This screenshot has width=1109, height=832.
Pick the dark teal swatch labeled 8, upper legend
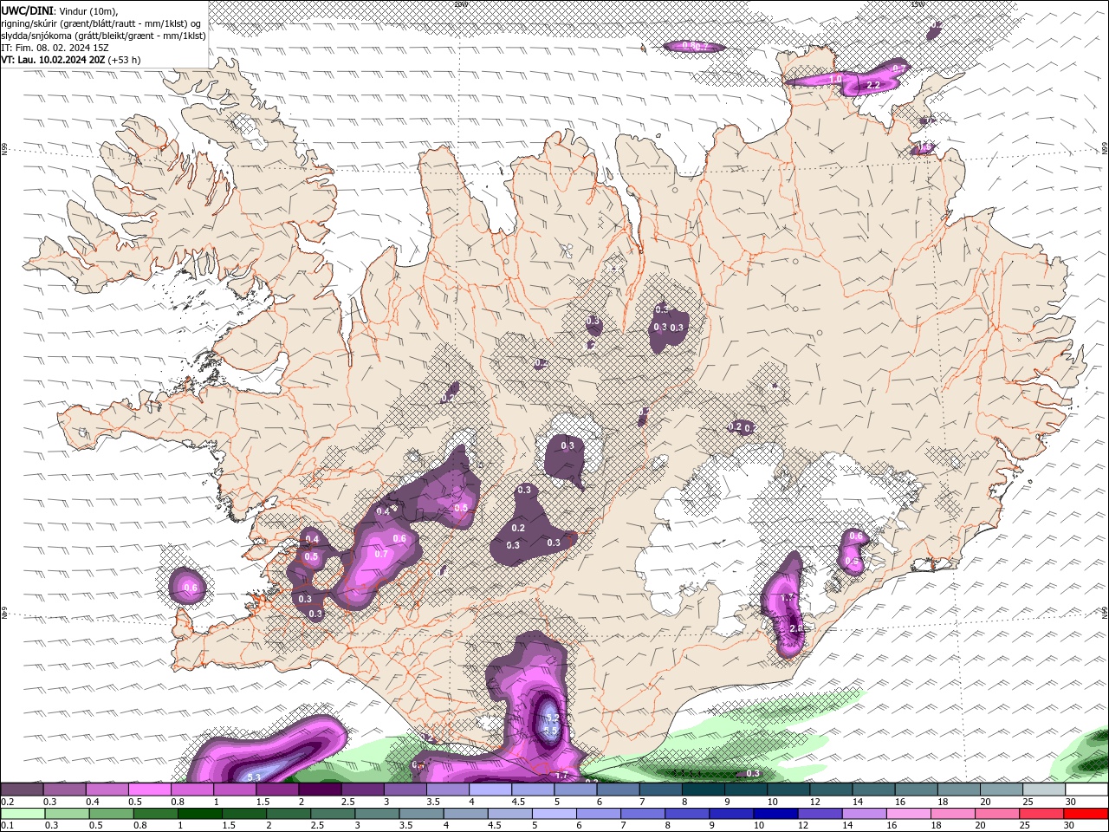(703, 790)
